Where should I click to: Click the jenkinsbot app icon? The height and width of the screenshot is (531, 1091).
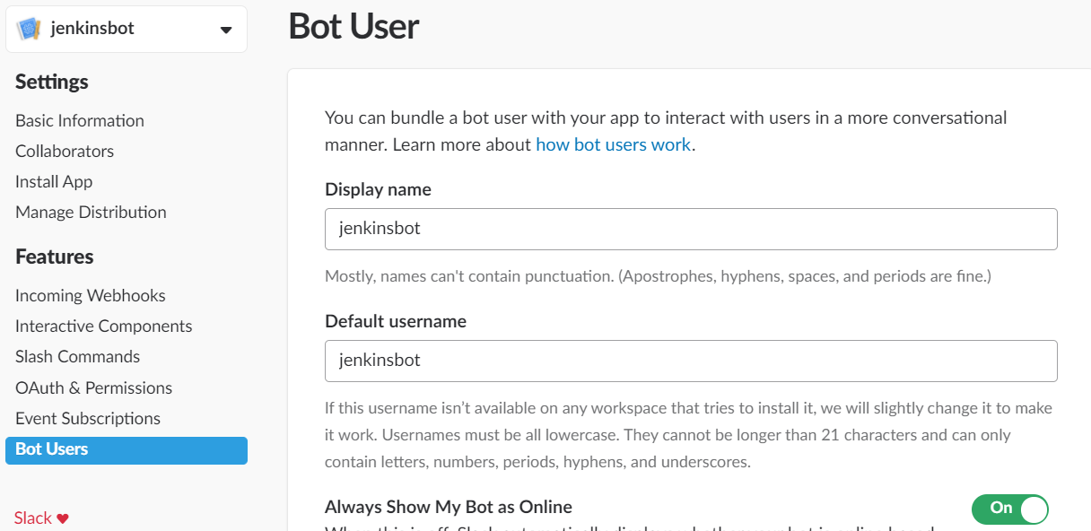(x=30, y=29)
